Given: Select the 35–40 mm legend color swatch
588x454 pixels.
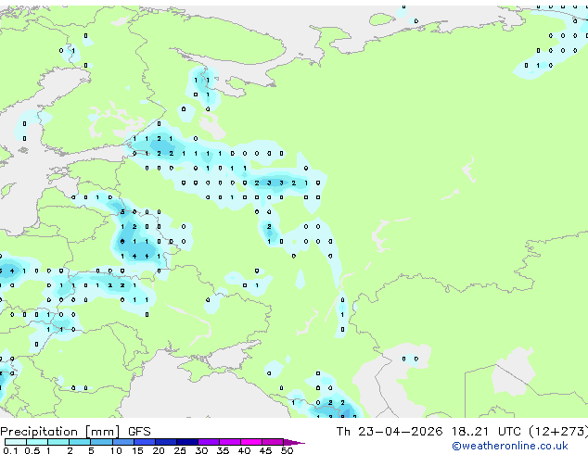Looking at the screenshot, I should point(230,442).
